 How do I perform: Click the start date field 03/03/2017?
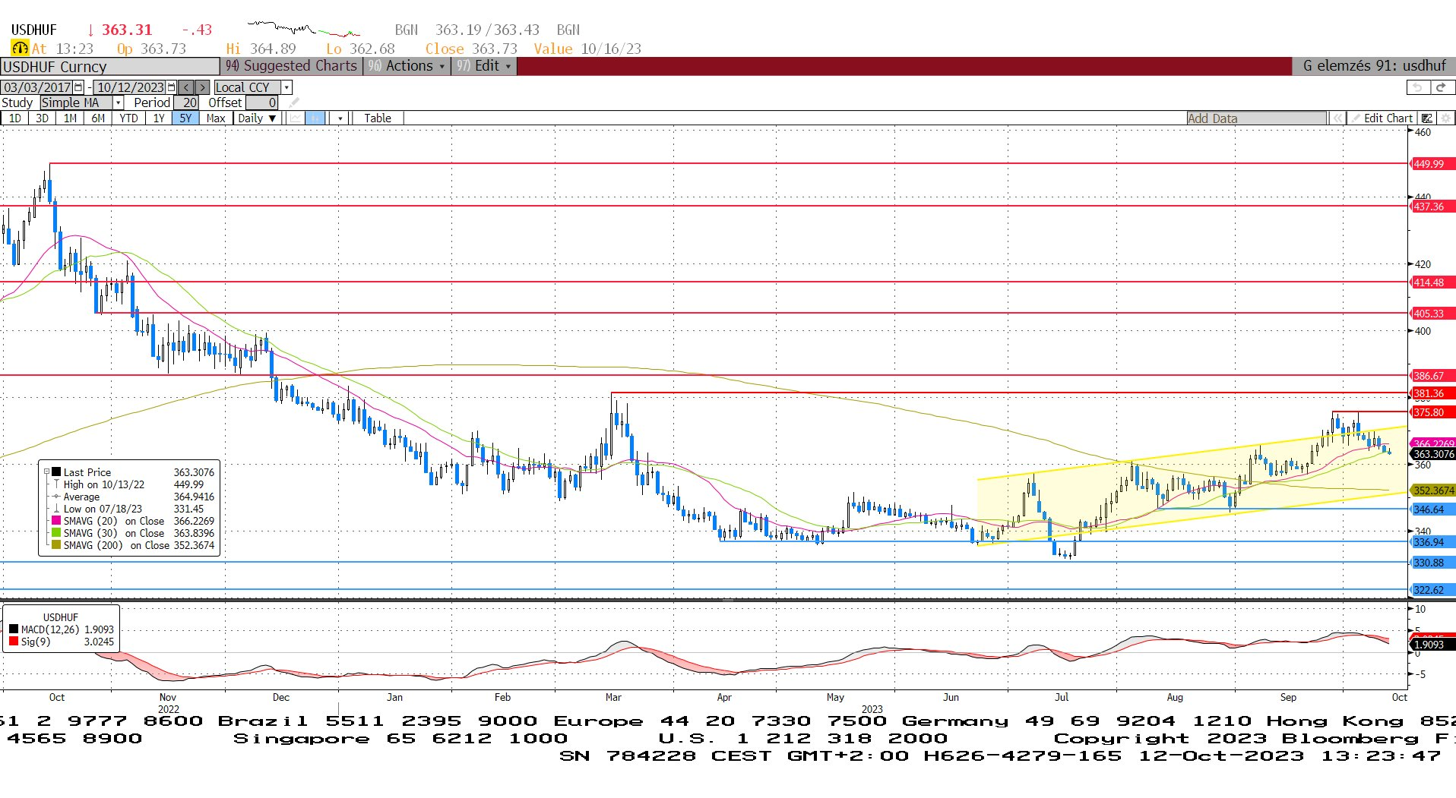pyautogui.click(x=37, y=87)
